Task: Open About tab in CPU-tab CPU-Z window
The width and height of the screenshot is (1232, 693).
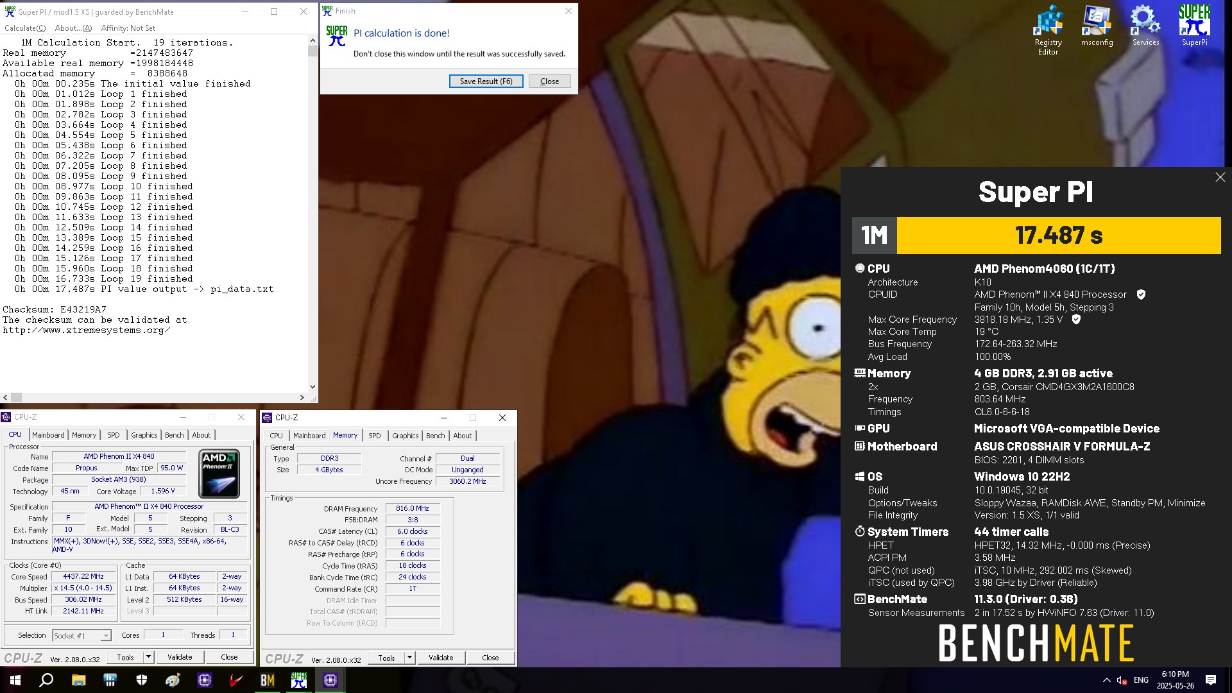Action: click(x=201, y=435)
